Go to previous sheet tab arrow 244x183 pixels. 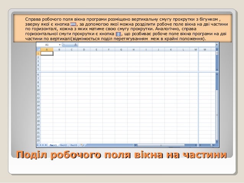click(40, 145)
